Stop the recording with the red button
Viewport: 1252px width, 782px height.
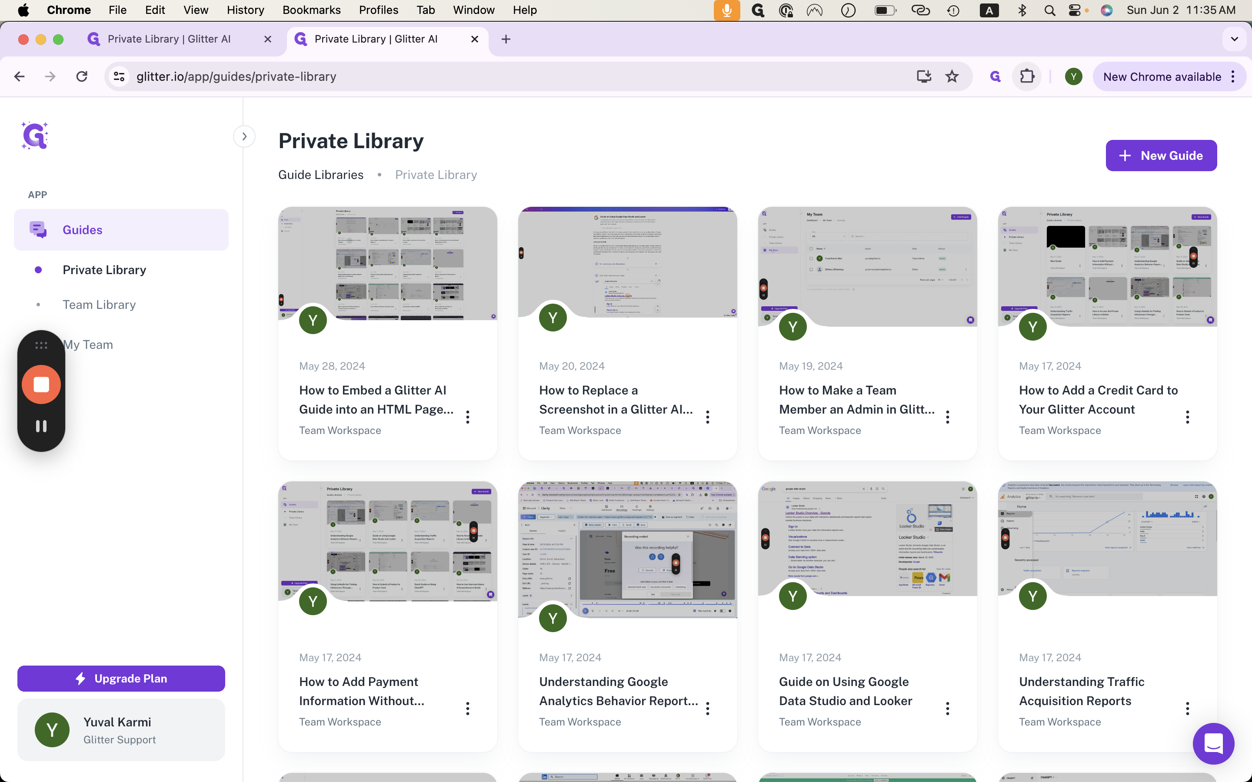click(x=41, y=384)
